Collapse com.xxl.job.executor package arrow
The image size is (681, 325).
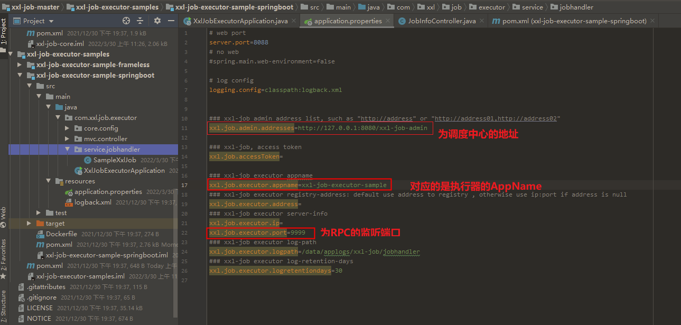click(59, 118)
